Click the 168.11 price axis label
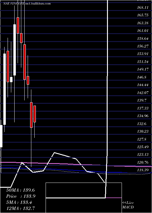Image resolution: width=152 pixels, height=213 pixels. (x=143, y=8)
